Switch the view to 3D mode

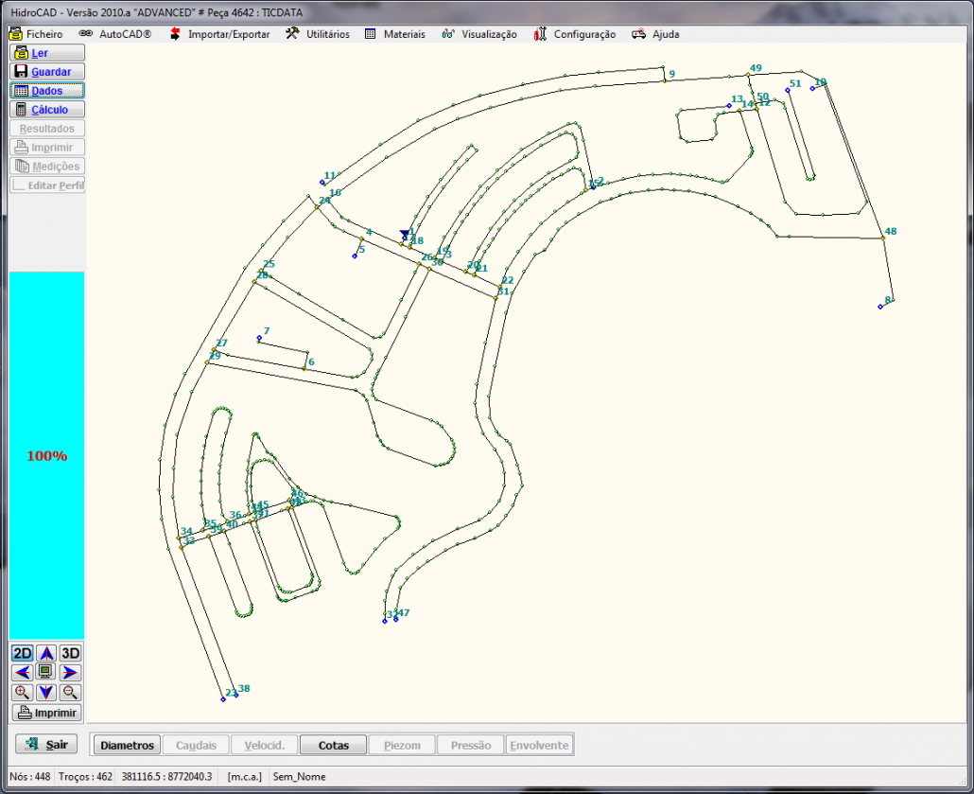[70, 653]
